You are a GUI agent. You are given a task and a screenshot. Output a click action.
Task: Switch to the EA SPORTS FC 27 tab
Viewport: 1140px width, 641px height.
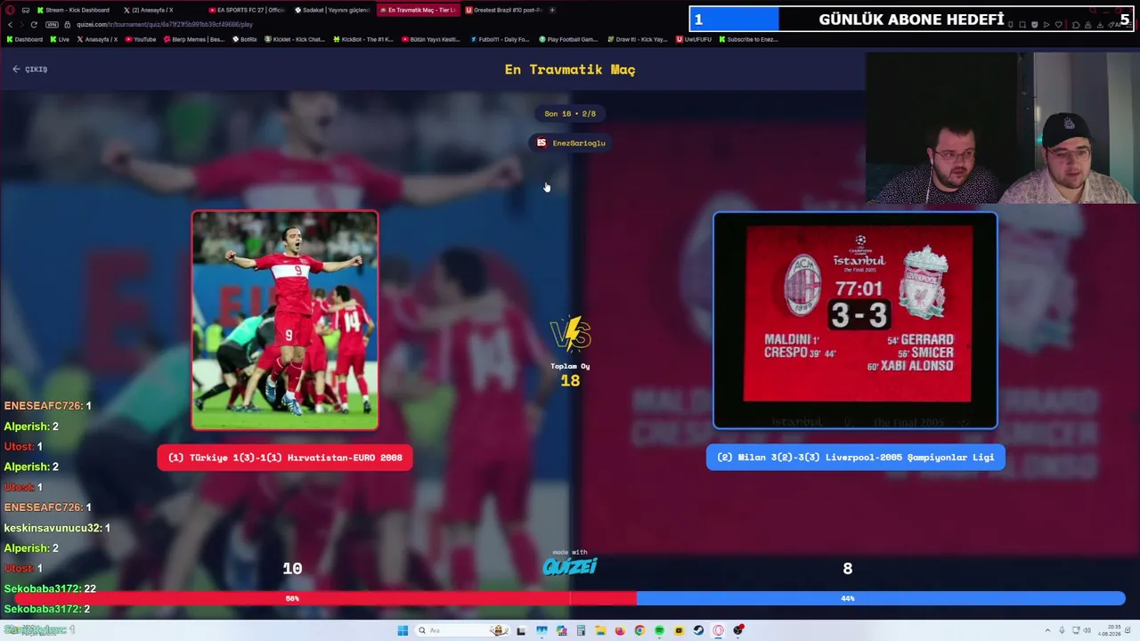coord(247,10)
